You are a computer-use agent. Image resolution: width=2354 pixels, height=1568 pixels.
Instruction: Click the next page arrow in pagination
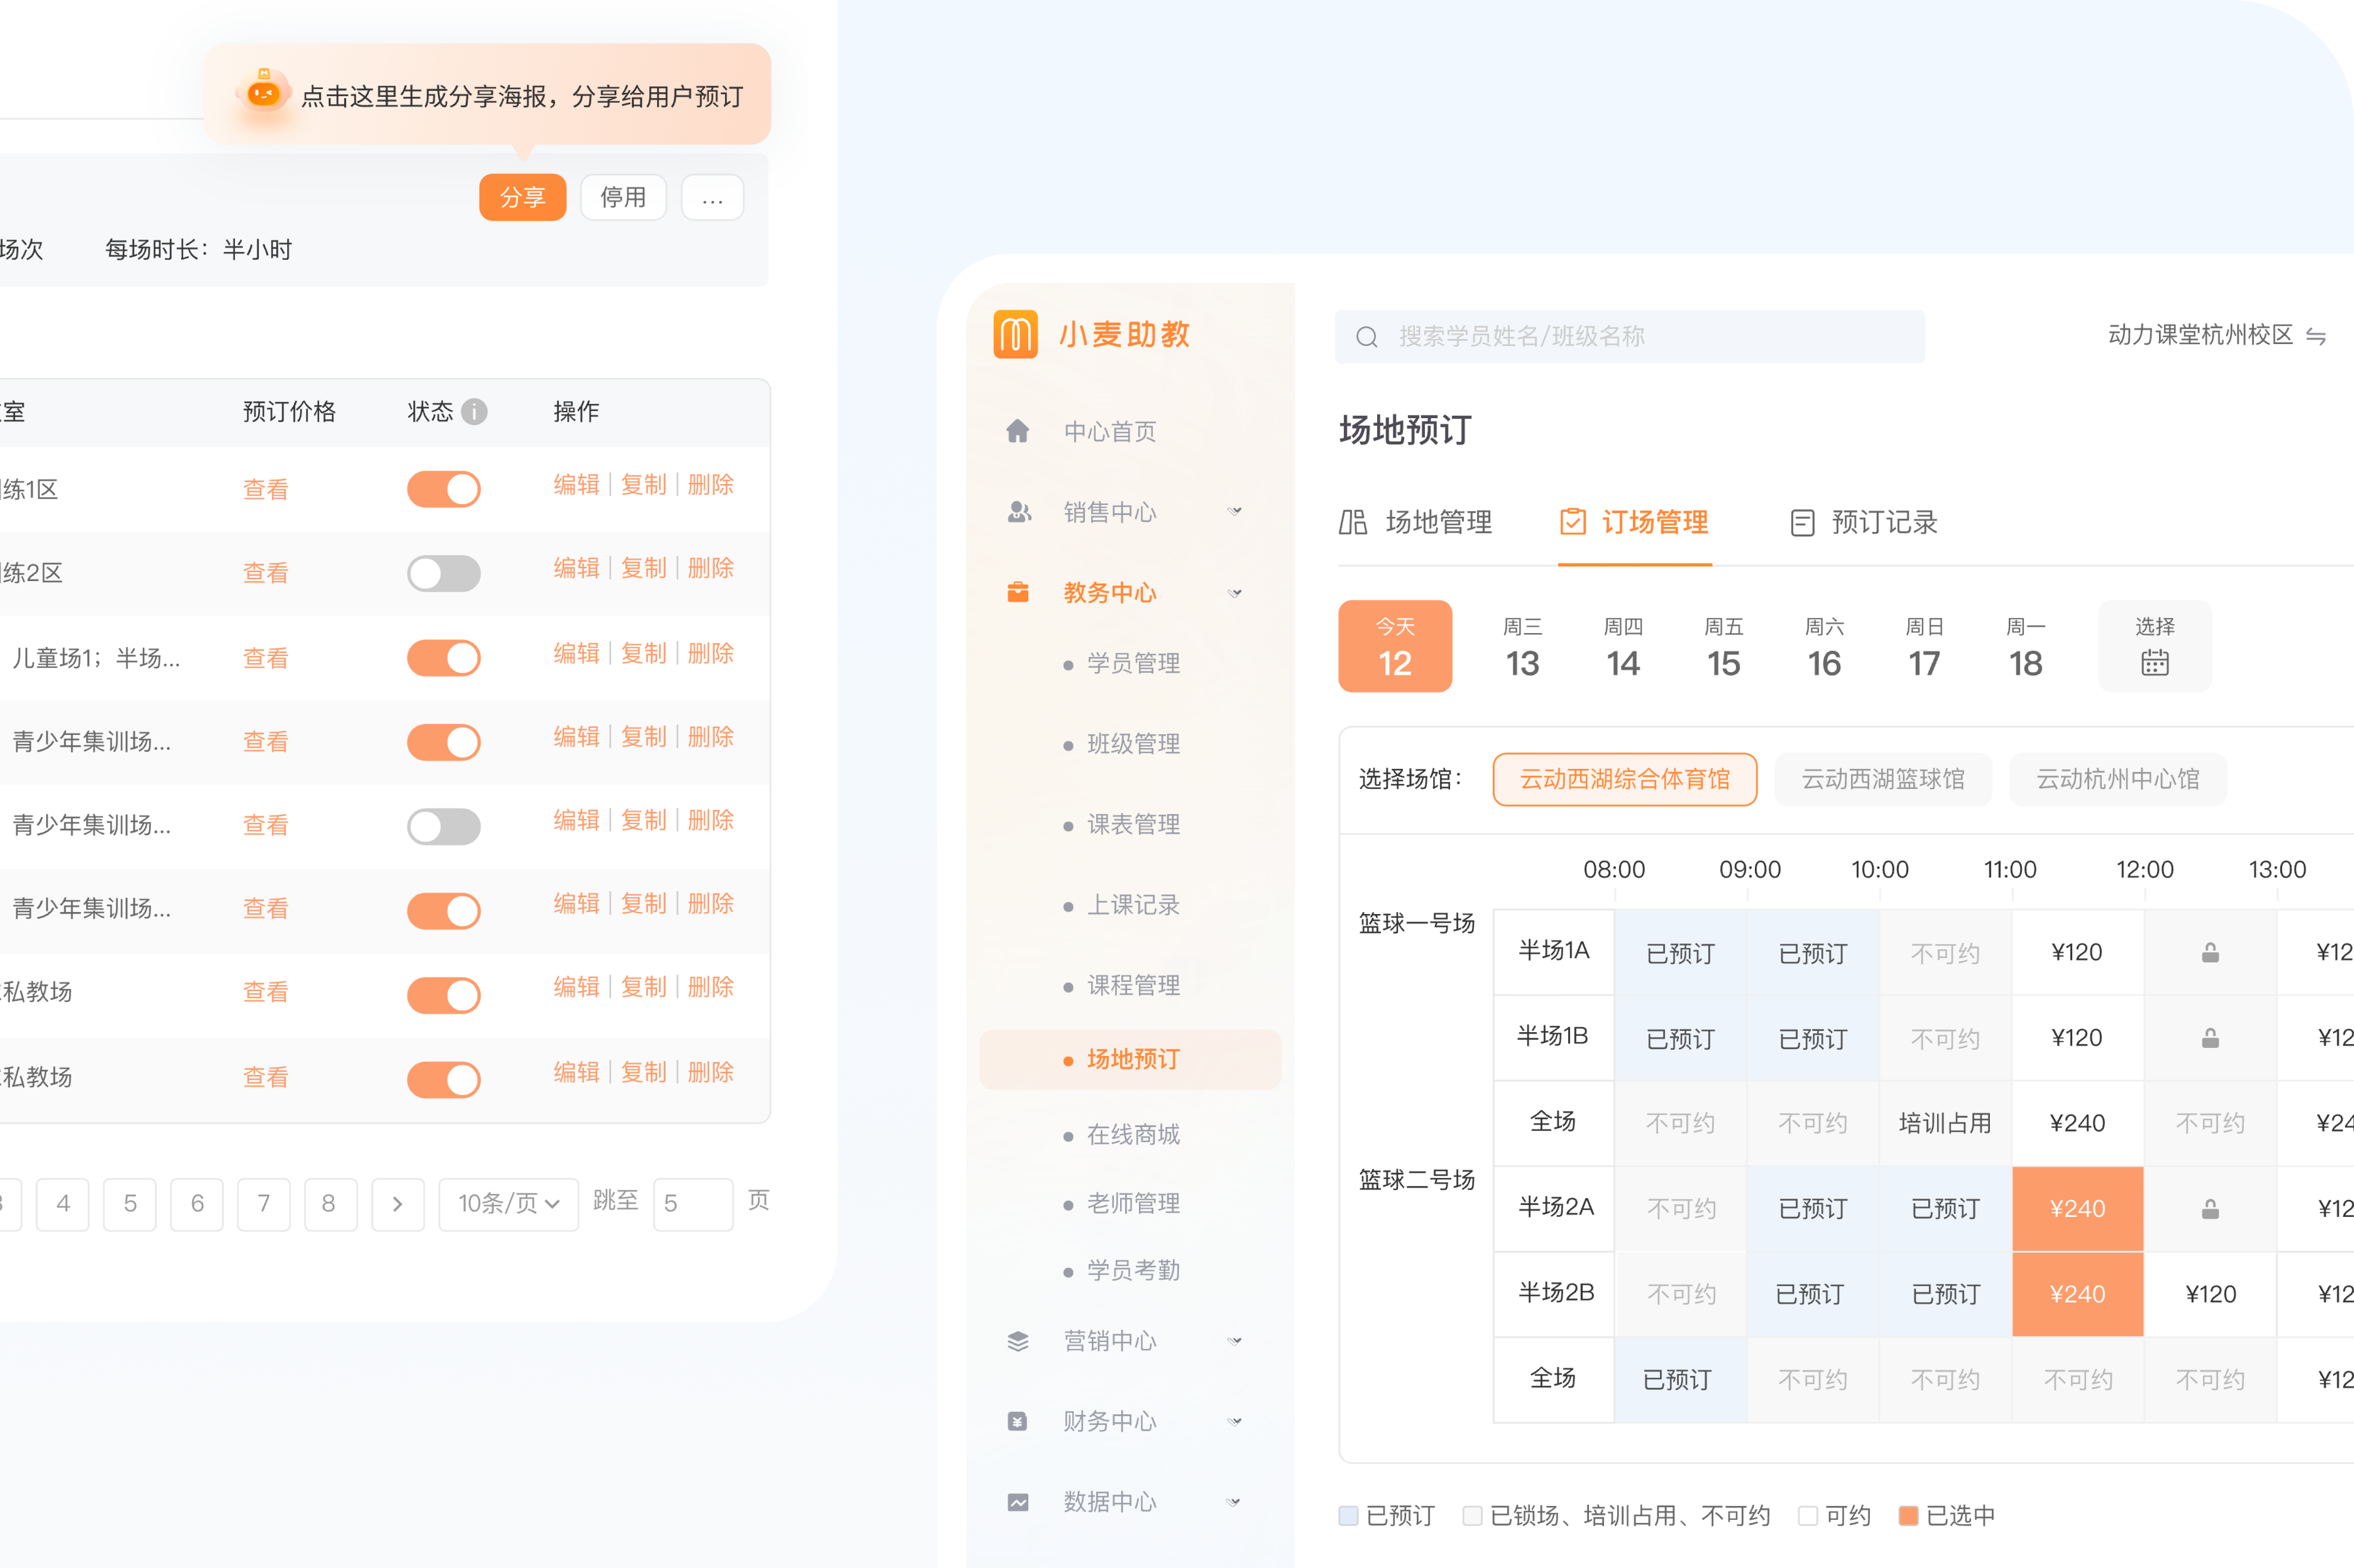(x=398, y=1204)
